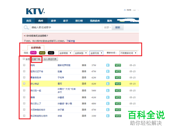Click the 加入候选列表 button

click(x=50, y=59)
